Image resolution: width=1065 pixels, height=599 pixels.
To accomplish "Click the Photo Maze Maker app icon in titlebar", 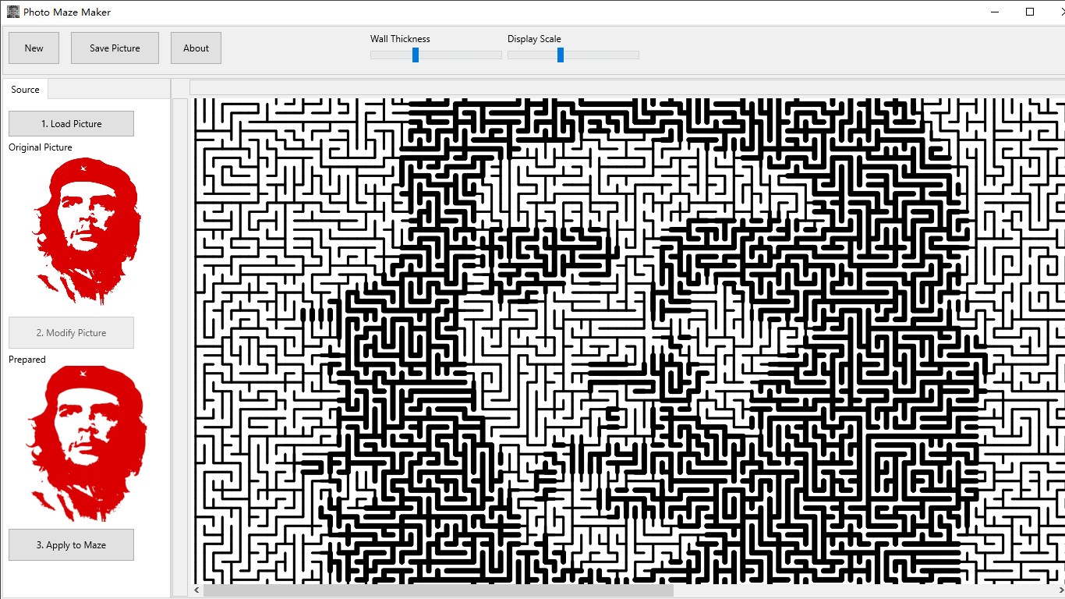I will 12,12.
